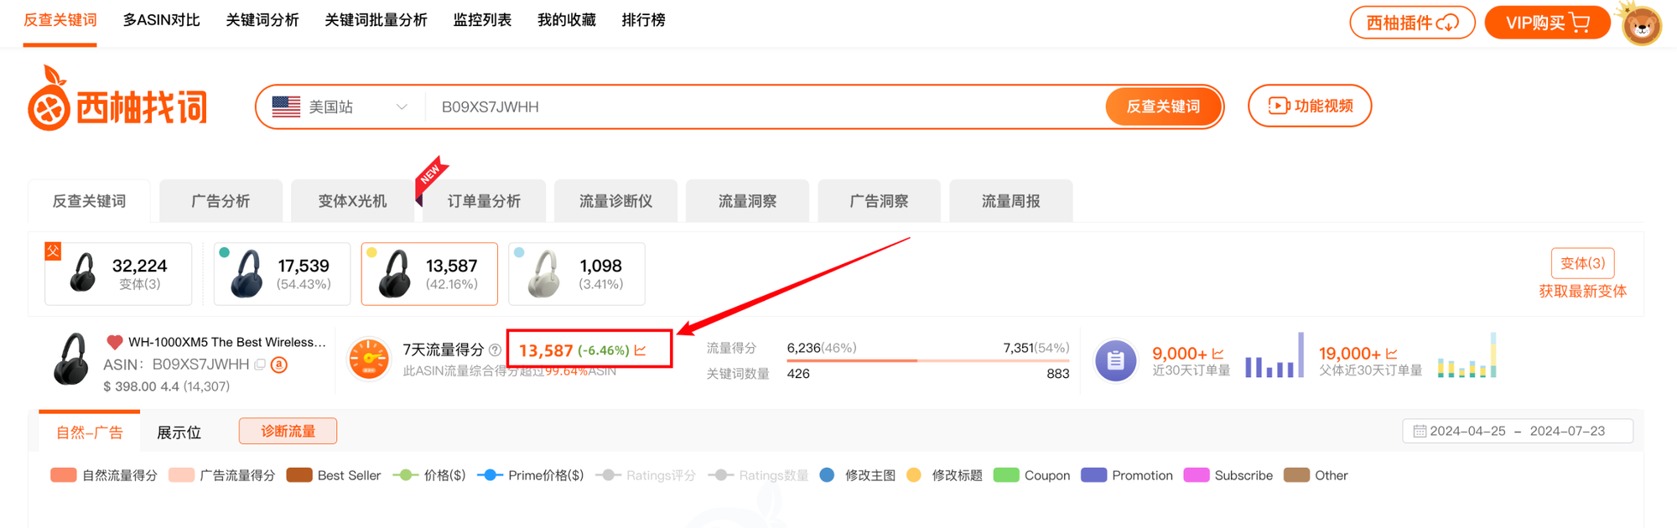Toggle the Prime价格($) legend line
Viewport: 1677px width, 528px height.
point(530,475)
